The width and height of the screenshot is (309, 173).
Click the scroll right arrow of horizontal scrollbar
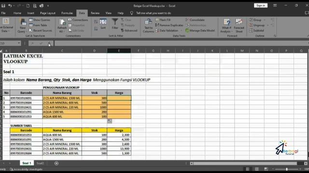(x=306, y=163)
